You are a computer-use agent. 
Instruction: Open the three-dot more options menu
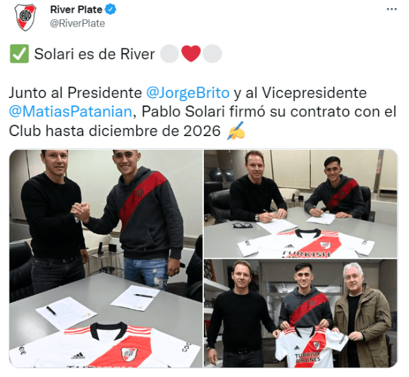[391, 10]
